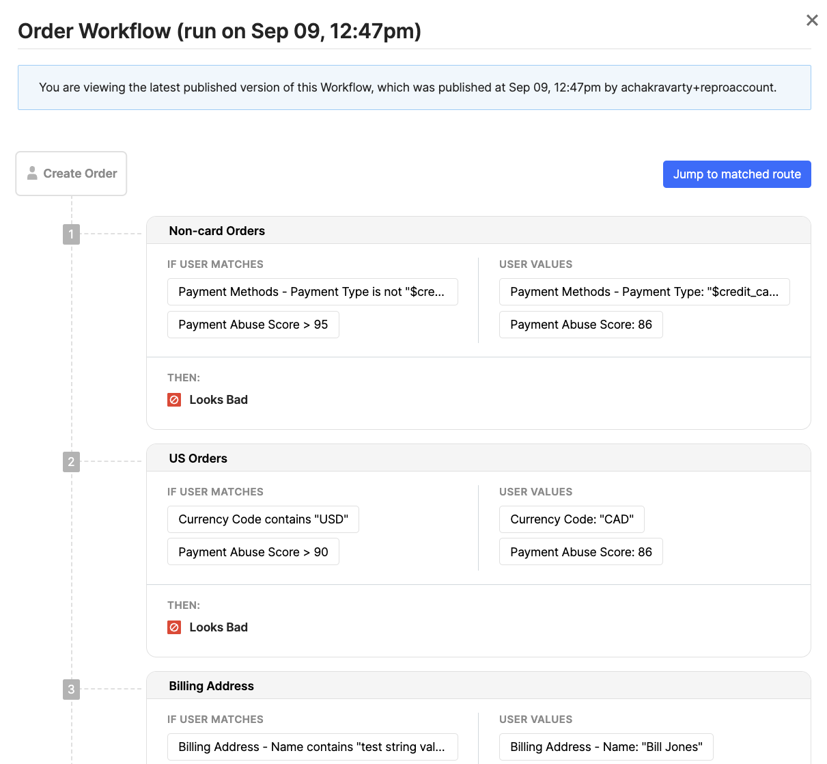Screen dimensions: 827x764
Task: Click route step number 1 marker
Action: pyautogui.click(x=71, y=234)
